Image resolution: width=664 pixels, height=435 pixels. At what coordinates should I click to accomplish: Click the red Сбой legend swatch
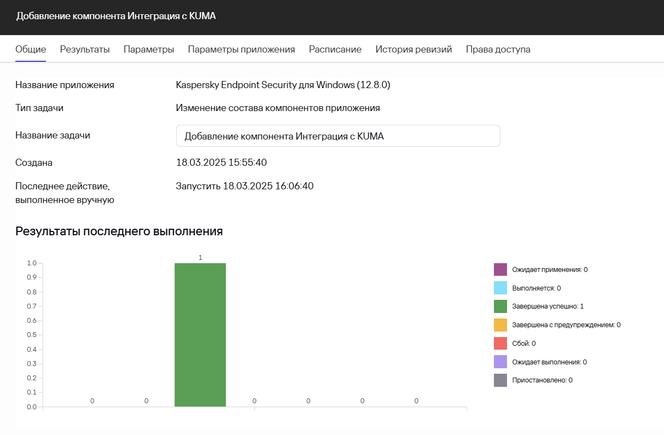point(500,344)
